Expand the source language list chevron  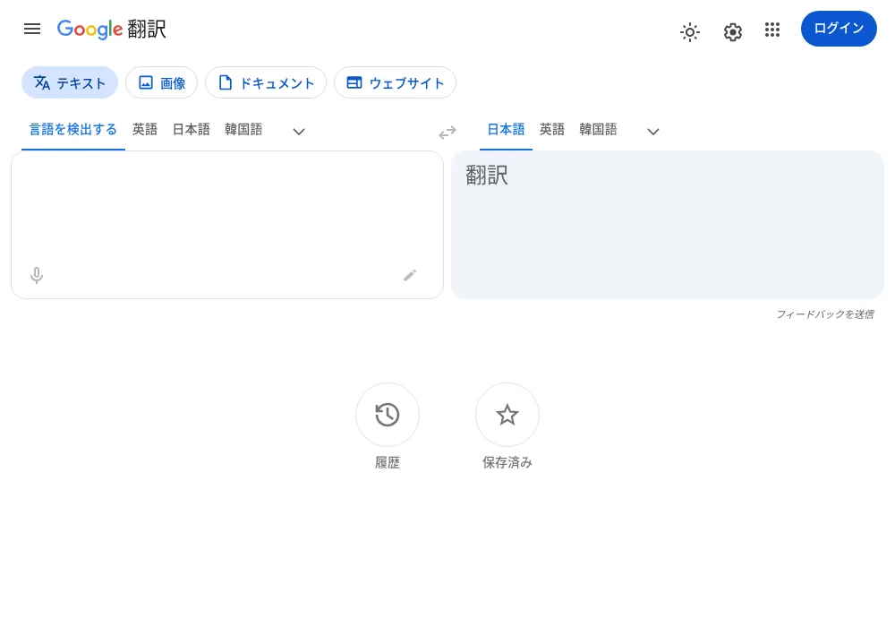point(299,132)
